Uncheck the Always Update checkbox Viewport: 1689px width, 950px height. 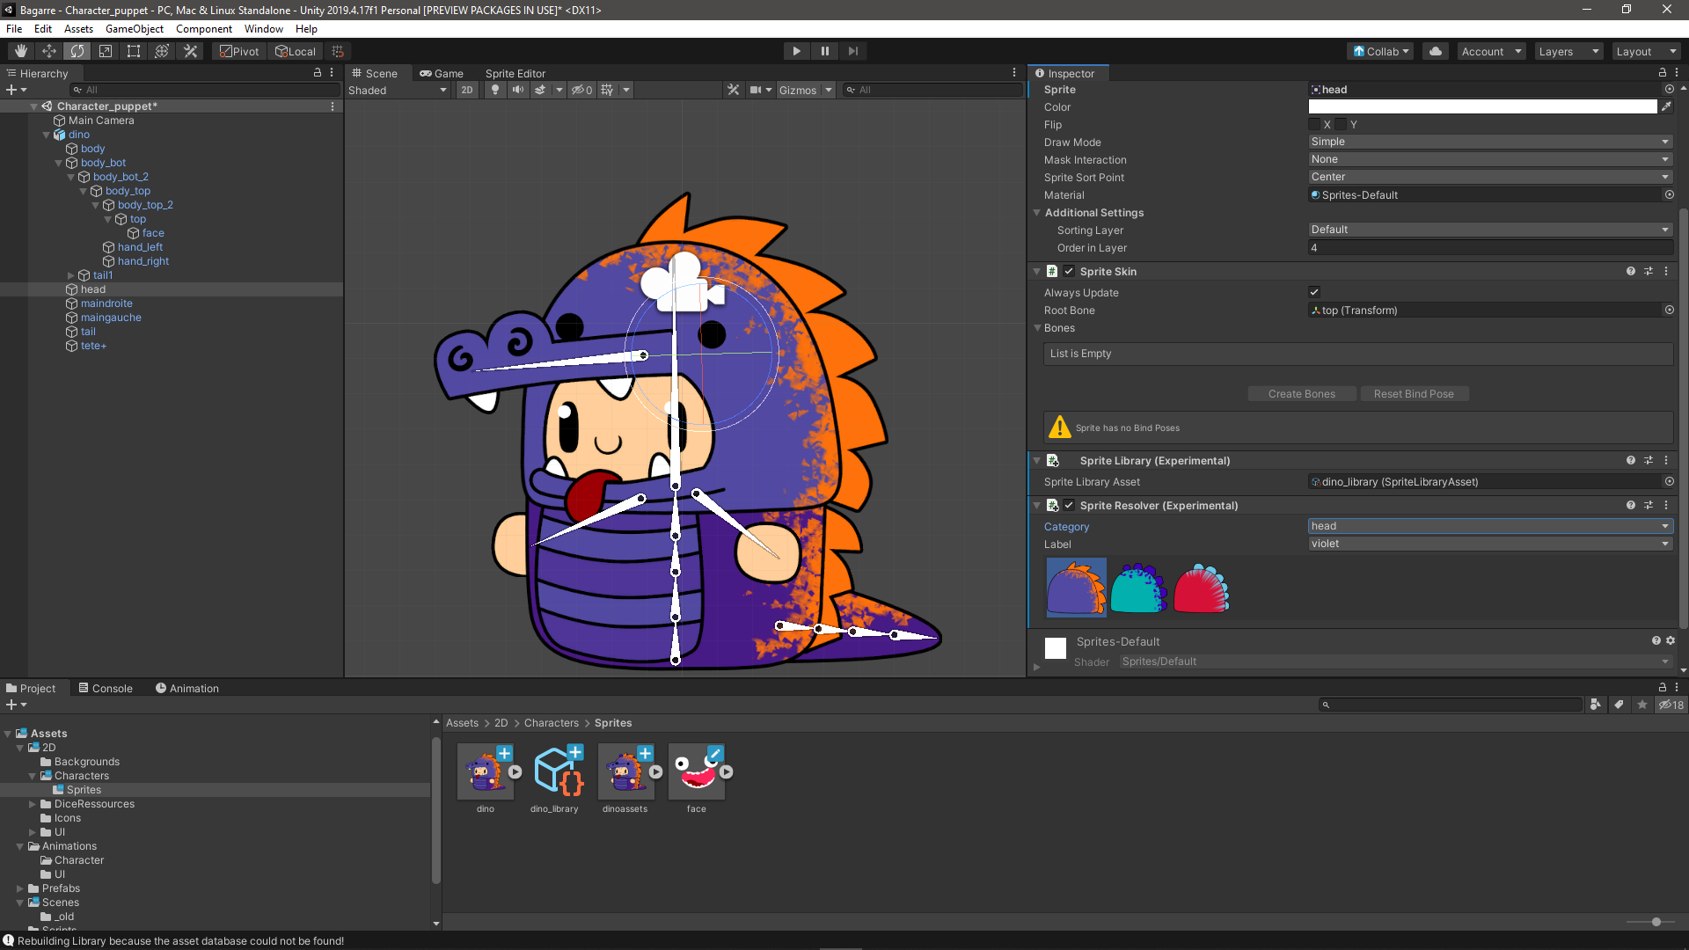pyautogui.click(x=1314, y=292)
